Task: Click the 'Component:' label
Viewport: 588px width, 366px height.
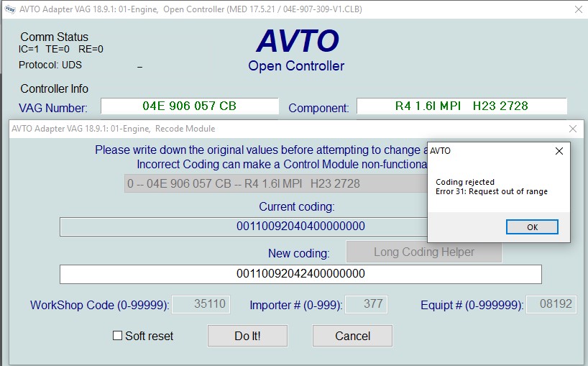Action: coord(318,108)
